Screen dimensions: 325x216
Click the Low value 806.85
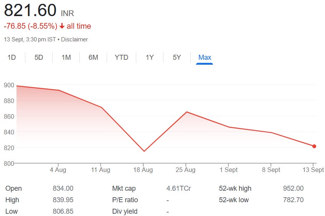click(x=63, y=211)
